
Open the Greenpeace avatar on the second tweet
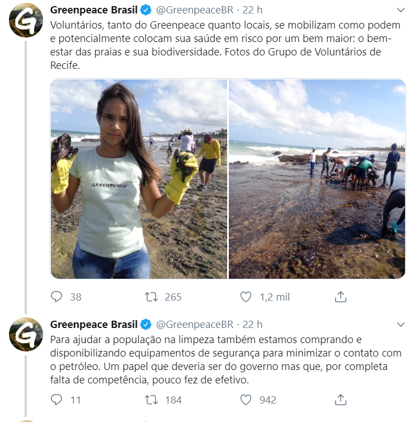26,335
